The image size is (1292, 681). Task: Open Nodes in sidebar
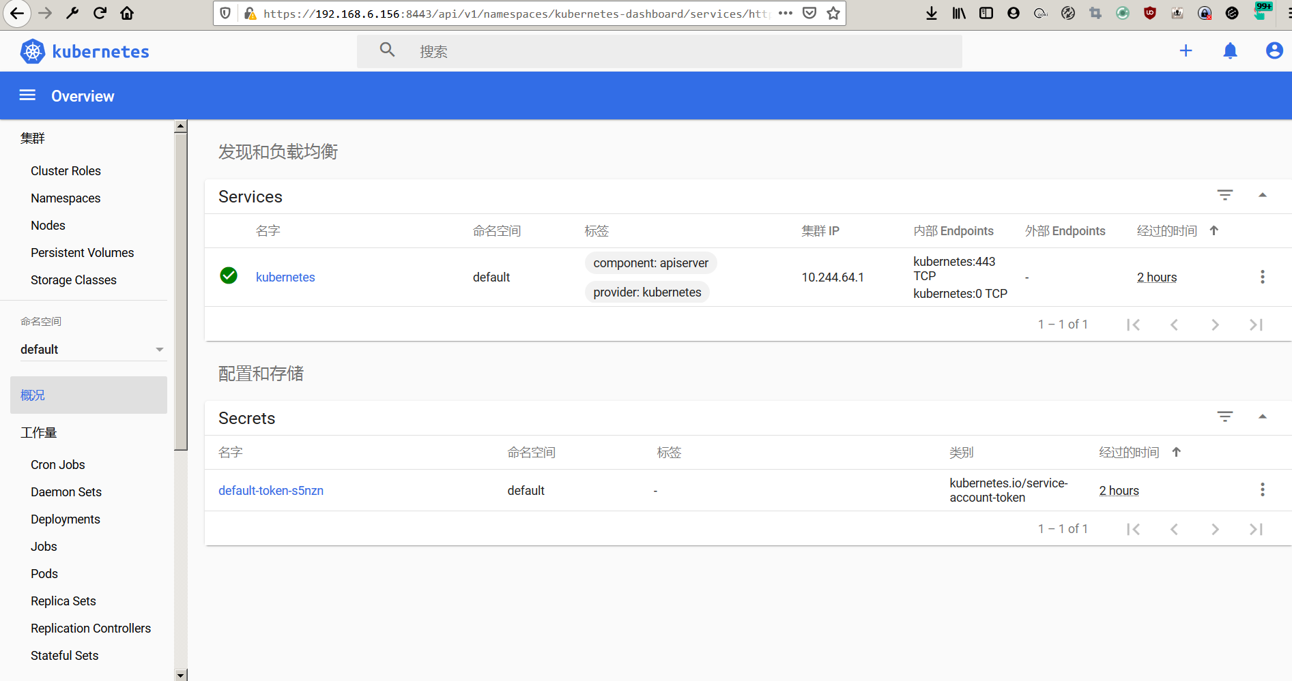coord(48,226)
